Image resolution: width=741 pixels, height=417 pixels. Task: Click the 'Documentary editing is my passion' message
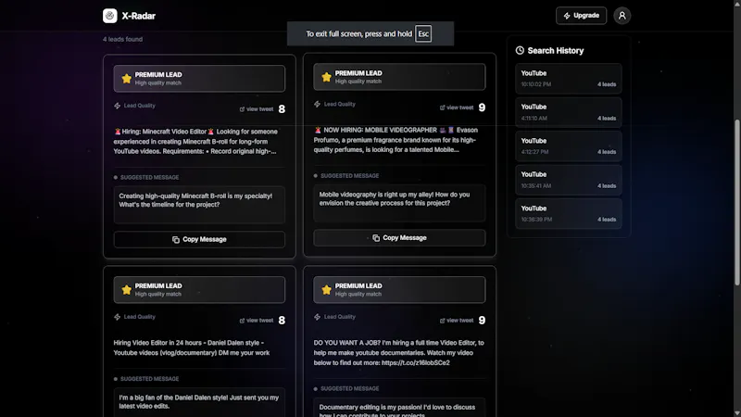click(397, 411)
